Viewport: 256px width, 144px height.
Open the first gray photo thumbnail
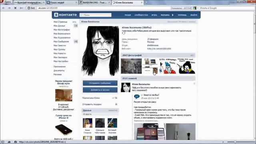131,66
